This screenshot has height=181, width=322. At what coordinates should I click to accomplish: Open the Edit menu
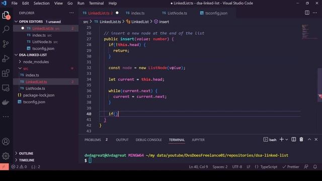[26, 4]
